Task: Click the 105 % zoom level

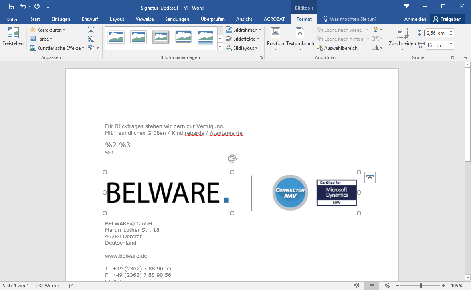Action: [x=457, y=286]
